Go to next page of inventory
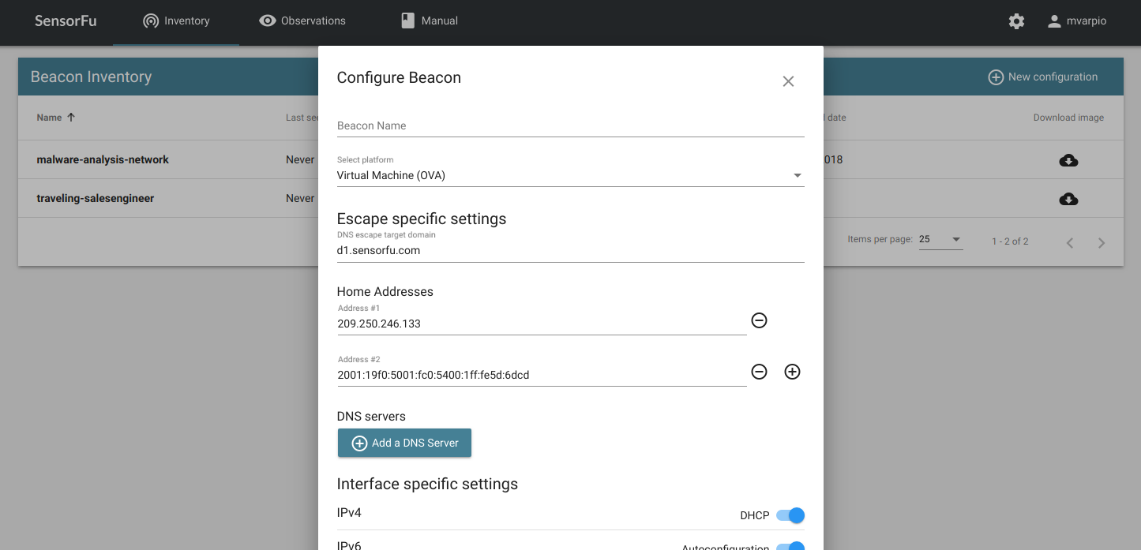1141x550 pixels. click(1102, 242)
